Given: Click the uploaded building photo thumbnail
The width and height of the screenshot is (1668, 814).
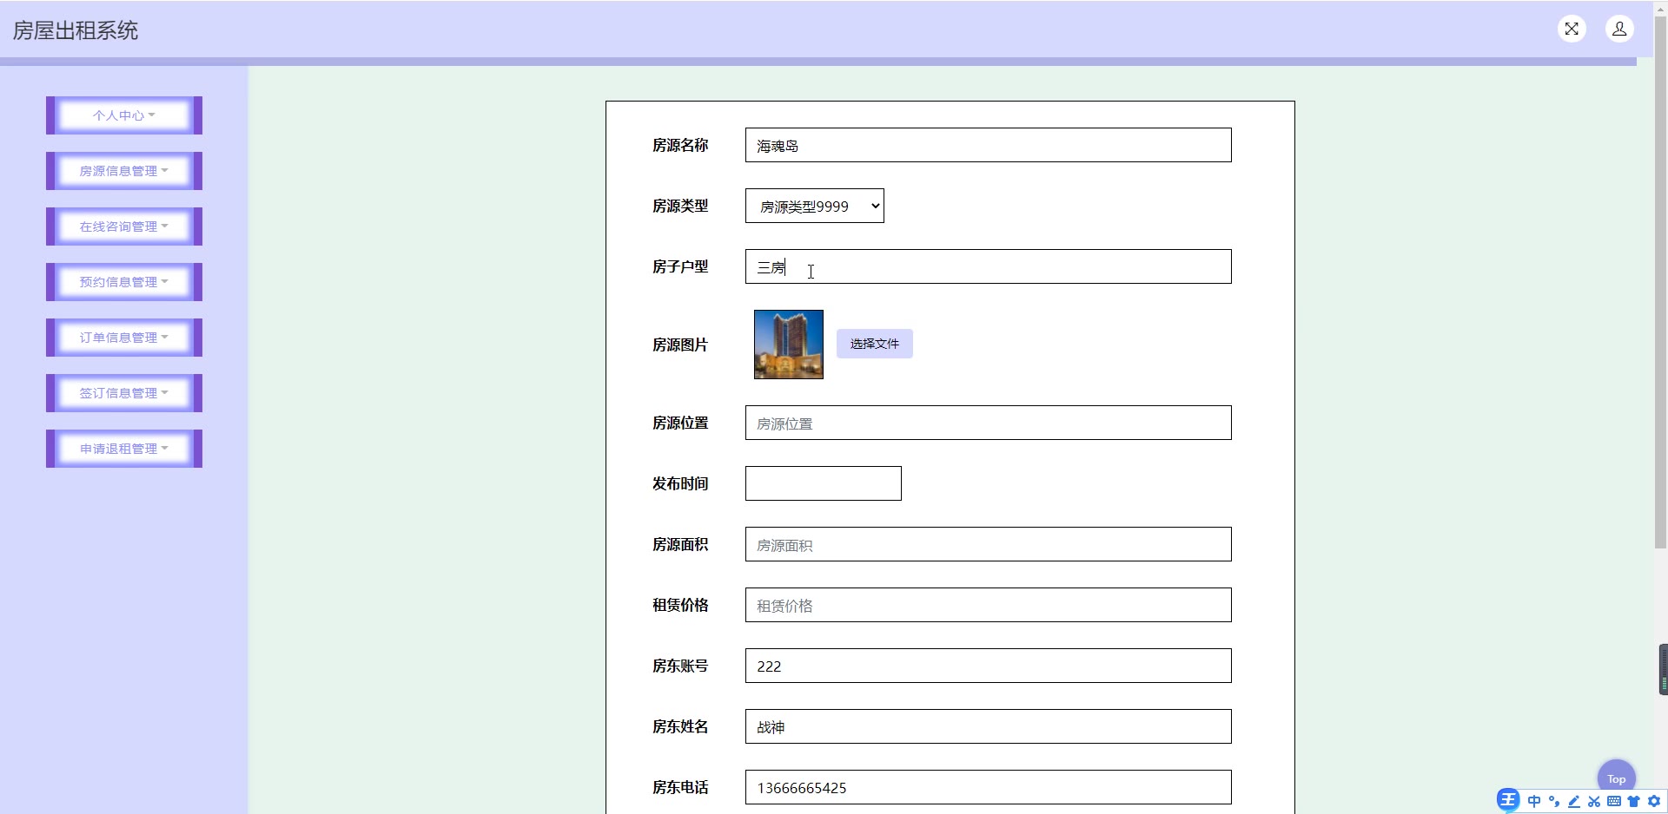Looking at the screenshot, I should coord(789,345).
